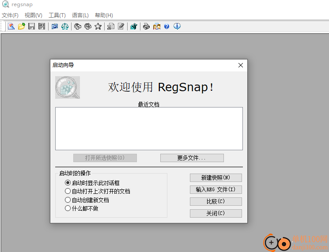Click the star toolbar icon

coord(98,26)
